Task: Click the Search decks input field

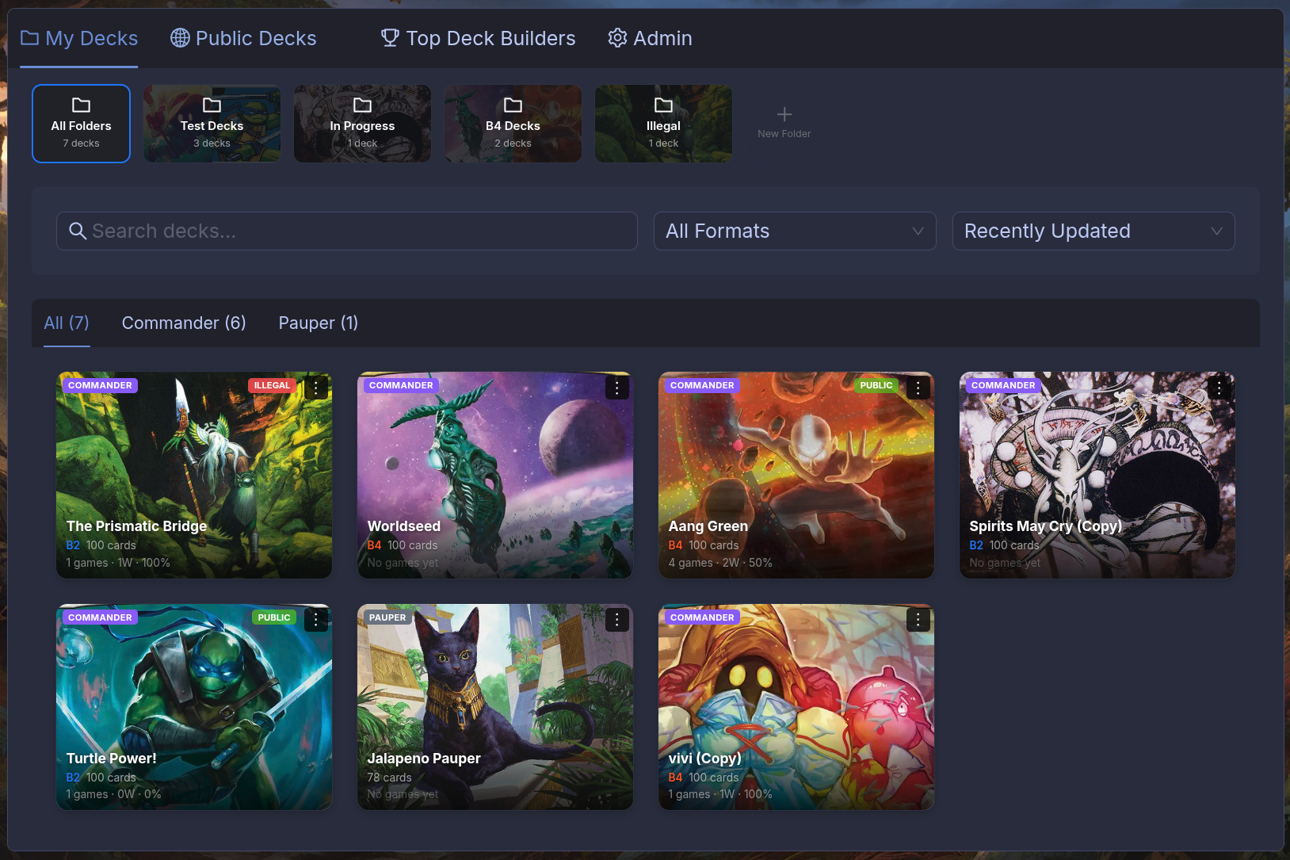Action: tap(346, 231)
